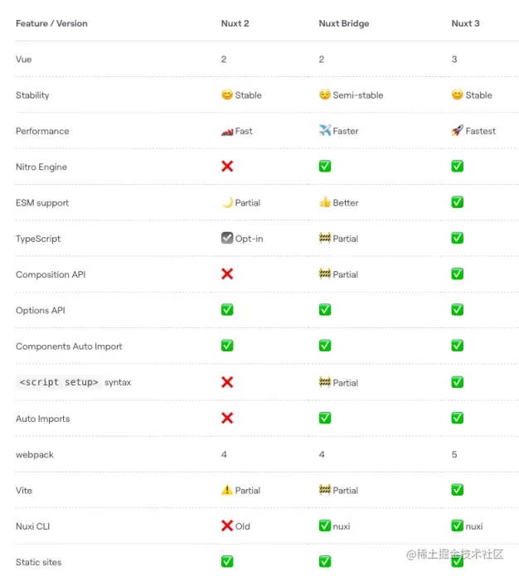Image resolution: width=519 pixels, height=576 pixels.
Task: Click the red X in Nitro Engine row
Action: click(227, 167)
